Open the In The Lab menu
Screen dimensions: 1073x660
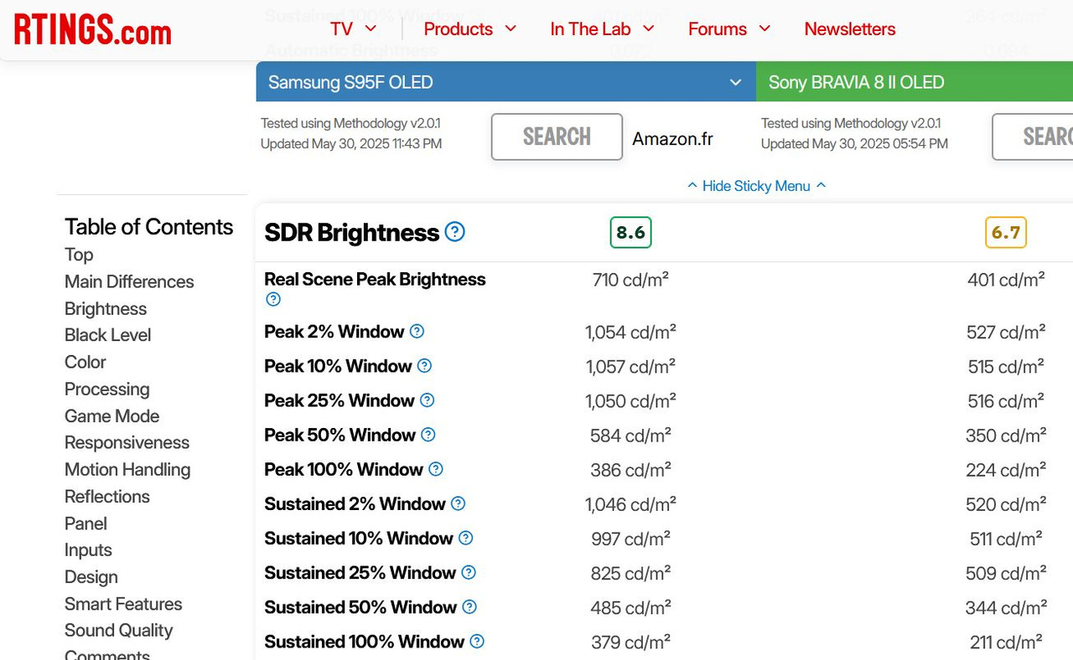602,28
